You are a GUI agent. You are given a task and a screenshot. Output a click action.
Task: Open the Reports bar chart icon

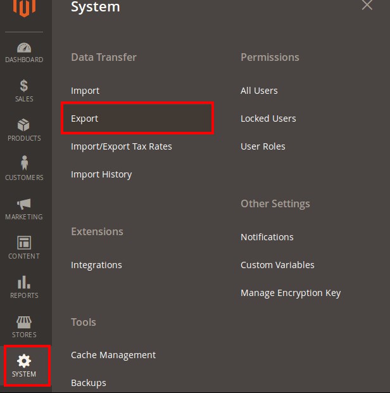coord(24,282)
